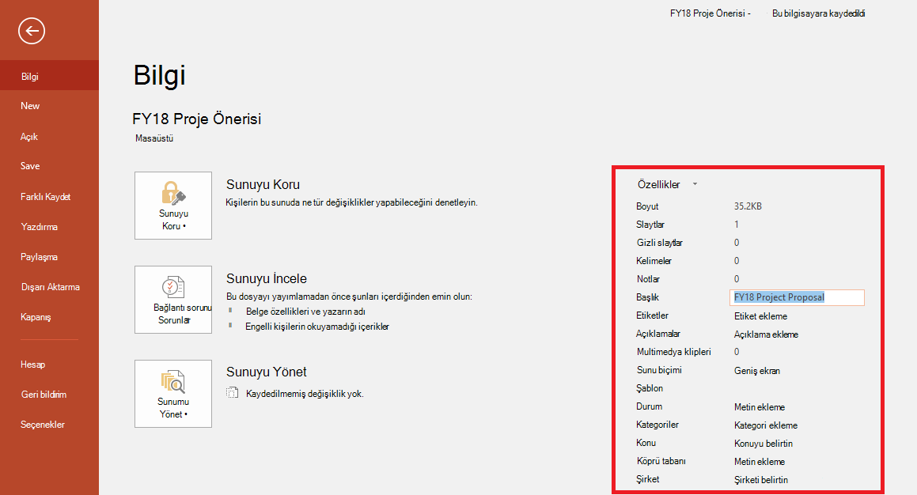
Task: Click Etiket ekleme to add tags
Action: 760,316
